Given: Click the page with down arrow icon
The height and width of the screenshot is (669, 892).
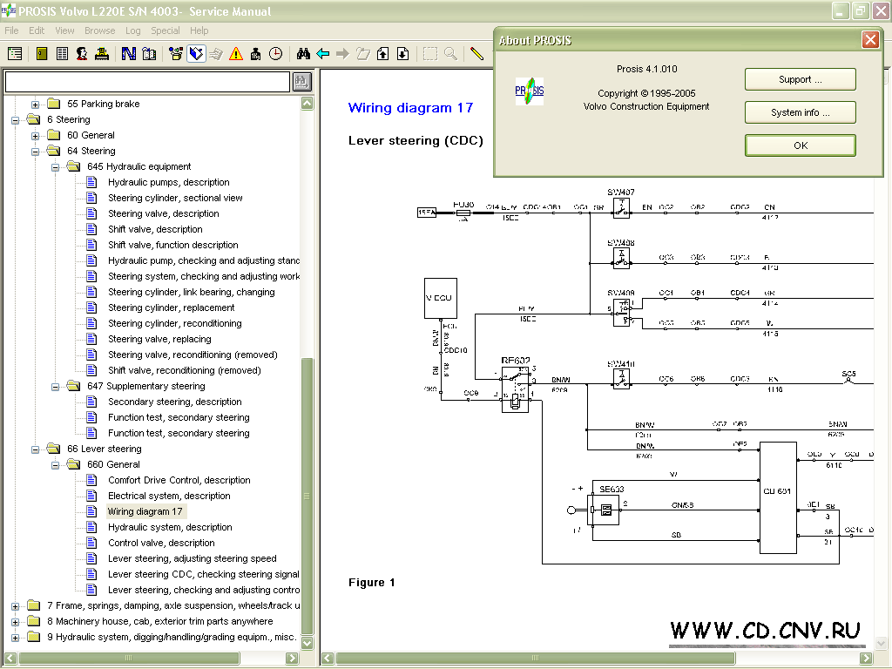Looking at the screenshot, I should [x=402, y=53].
